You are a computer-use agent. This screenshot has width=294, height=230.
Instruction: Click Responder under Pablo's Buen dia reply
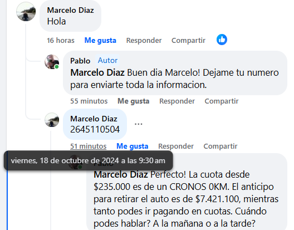click(177, 101)
